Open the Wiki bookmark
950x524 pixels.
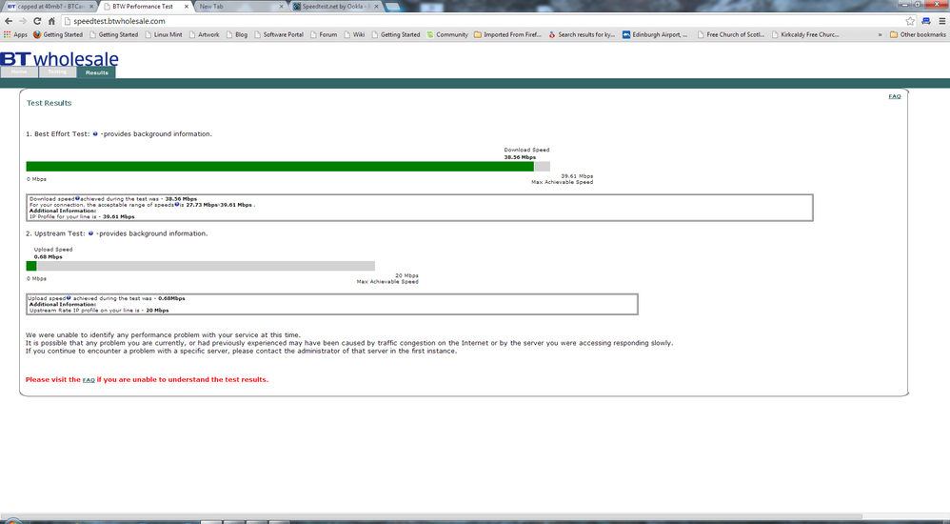pos(354,34)
